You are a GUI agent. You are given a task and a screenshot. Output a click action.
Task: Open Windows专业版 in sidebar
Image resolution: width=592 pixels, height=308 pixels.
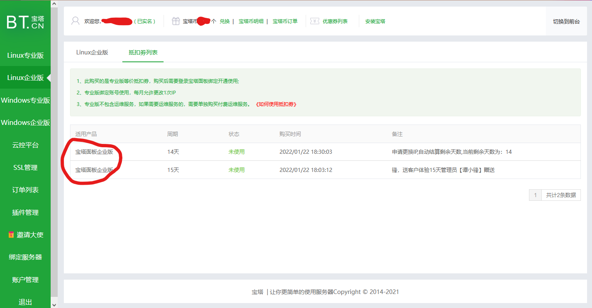[x=26, y=100]
